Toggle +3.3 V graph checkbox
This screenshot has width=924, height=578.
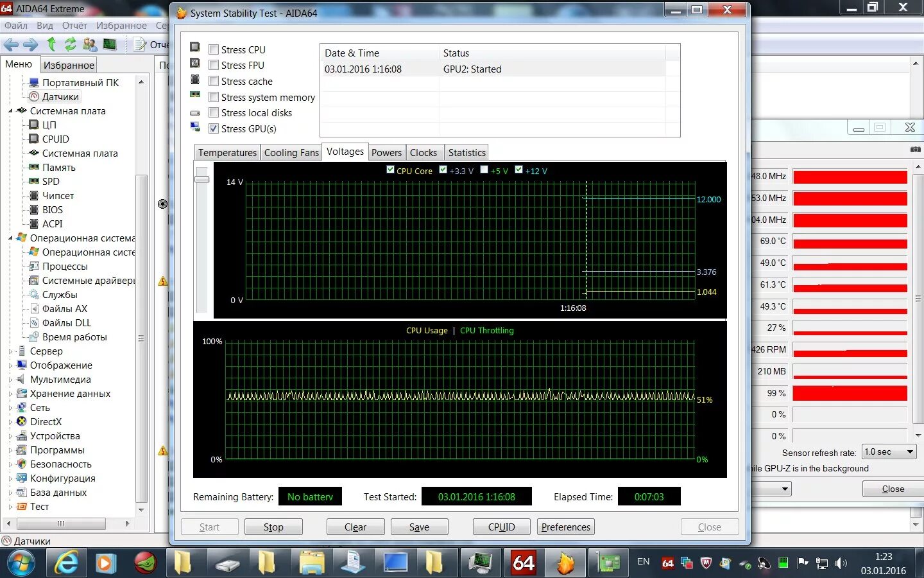click(x=443, y=170)
